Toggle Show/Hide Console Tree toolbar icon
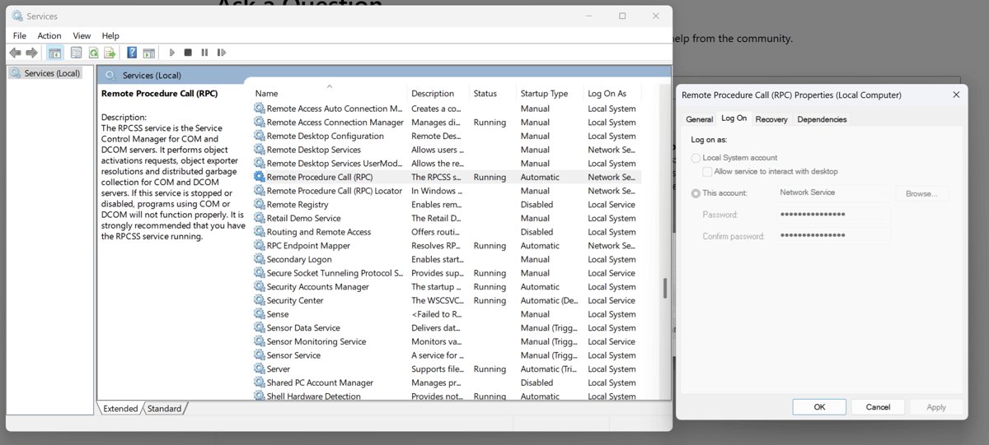 [x=54, y=53]
